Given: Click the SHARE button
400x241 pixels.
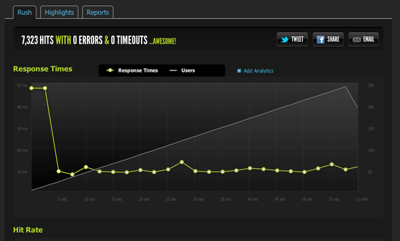Looking at the screenshot, I should coord(328,39).
